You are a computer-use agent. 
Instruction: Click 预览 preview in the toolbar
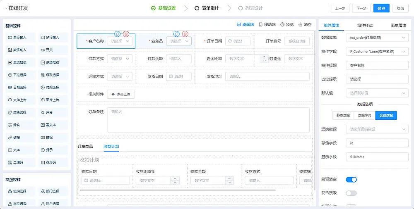(287, 25)
